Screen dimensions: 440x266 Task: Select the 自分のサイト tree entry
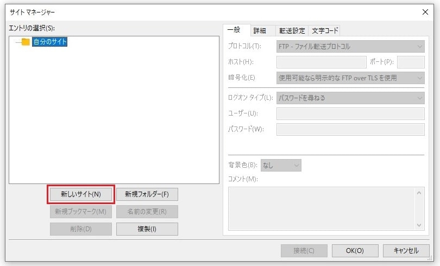pos(49,42)
